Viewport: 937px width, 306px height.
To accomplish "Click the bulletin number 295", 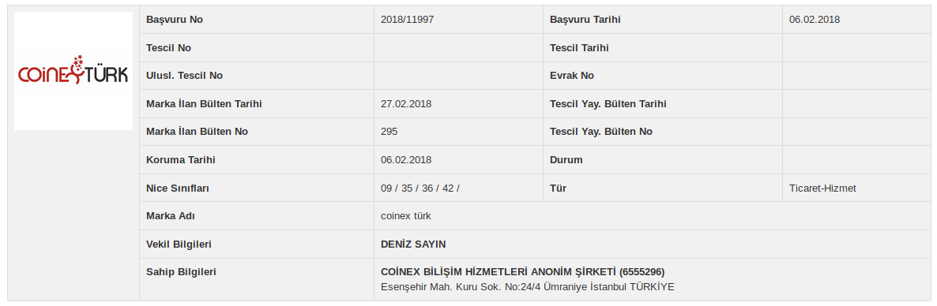I will 389,132.
